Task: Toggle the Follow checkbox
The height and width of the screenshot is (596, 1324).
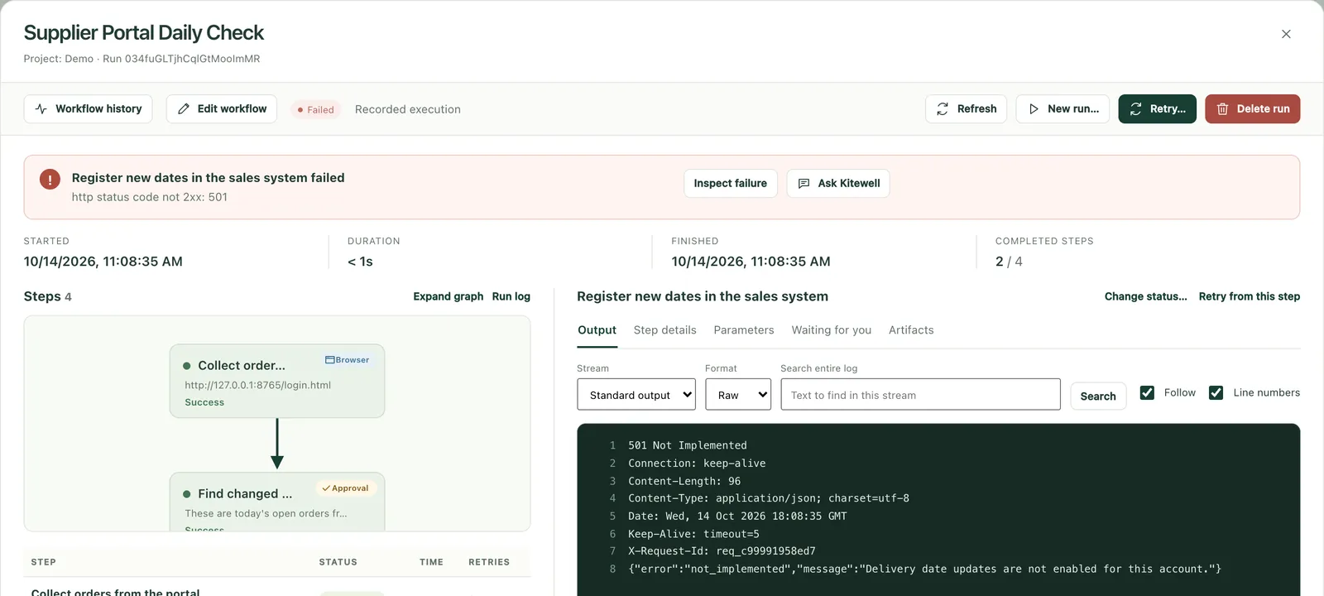Action: pos(1147,393)
